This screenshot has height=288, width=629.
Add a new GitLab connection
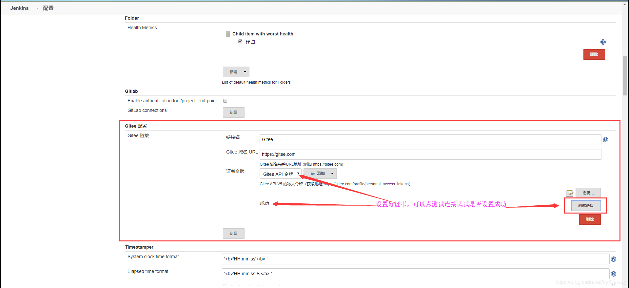point(233,113)
